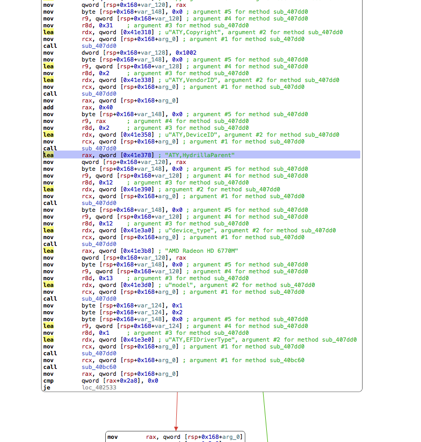Click address 0x41e318 operand
The height and width of the screenshot is (442, 421).
coord(138,32)
